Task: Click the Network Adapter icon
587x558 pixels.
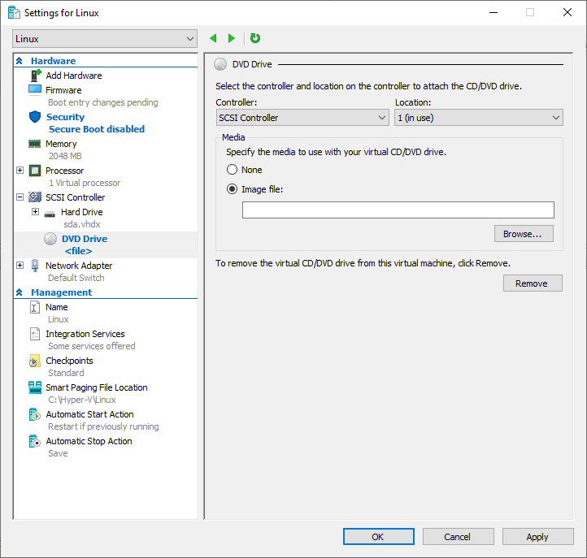Action: point(35,266)
